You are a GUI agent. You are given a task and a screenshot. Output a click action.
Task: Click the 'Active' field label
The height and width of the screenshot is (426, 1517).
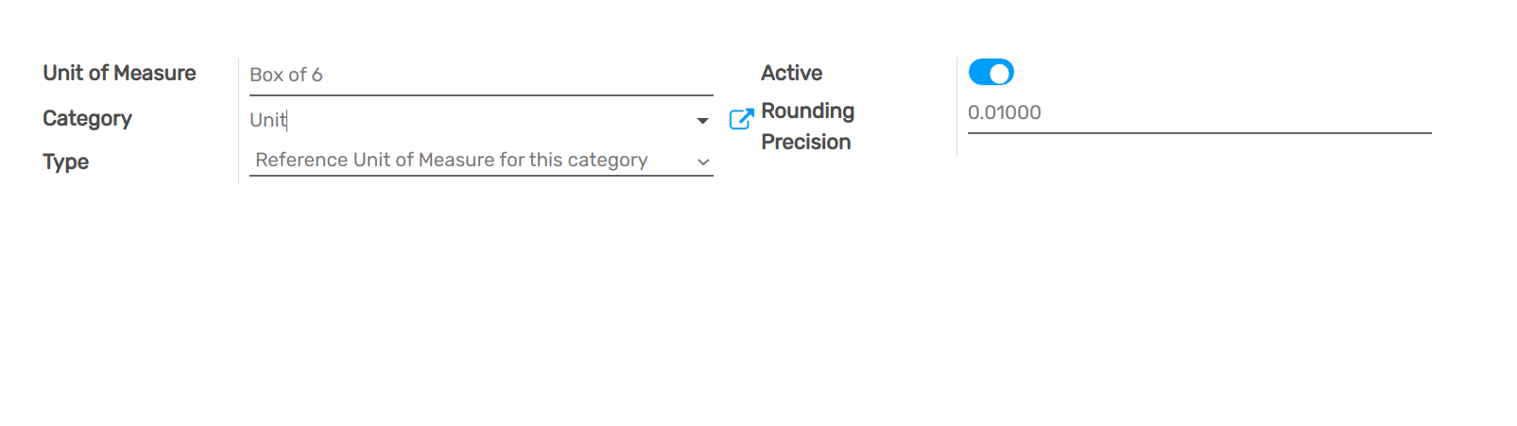pyautogui.click(x=791, y=74)
